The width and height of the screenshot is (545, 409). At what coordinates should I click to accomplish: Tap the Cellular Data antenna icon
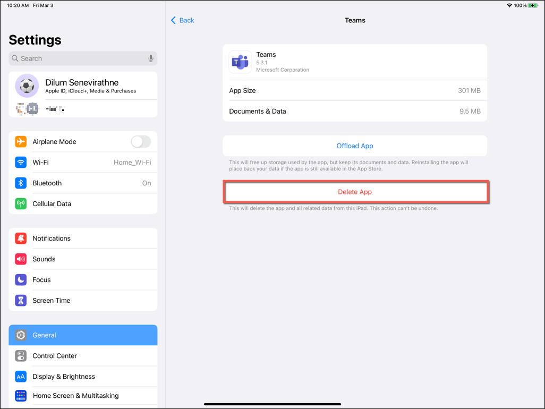coord(21,204)
